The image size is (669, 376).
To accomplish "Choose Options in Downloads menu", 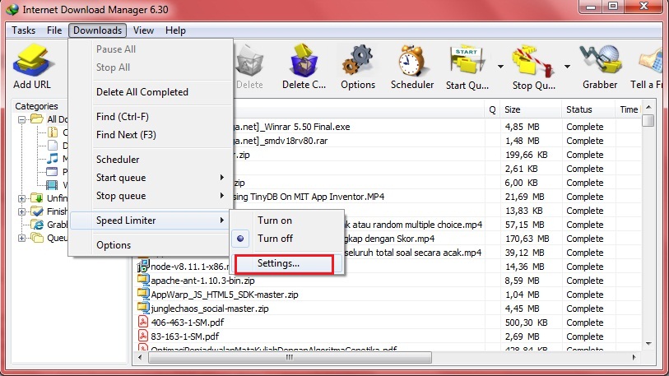I will click(x=114, y=245).
